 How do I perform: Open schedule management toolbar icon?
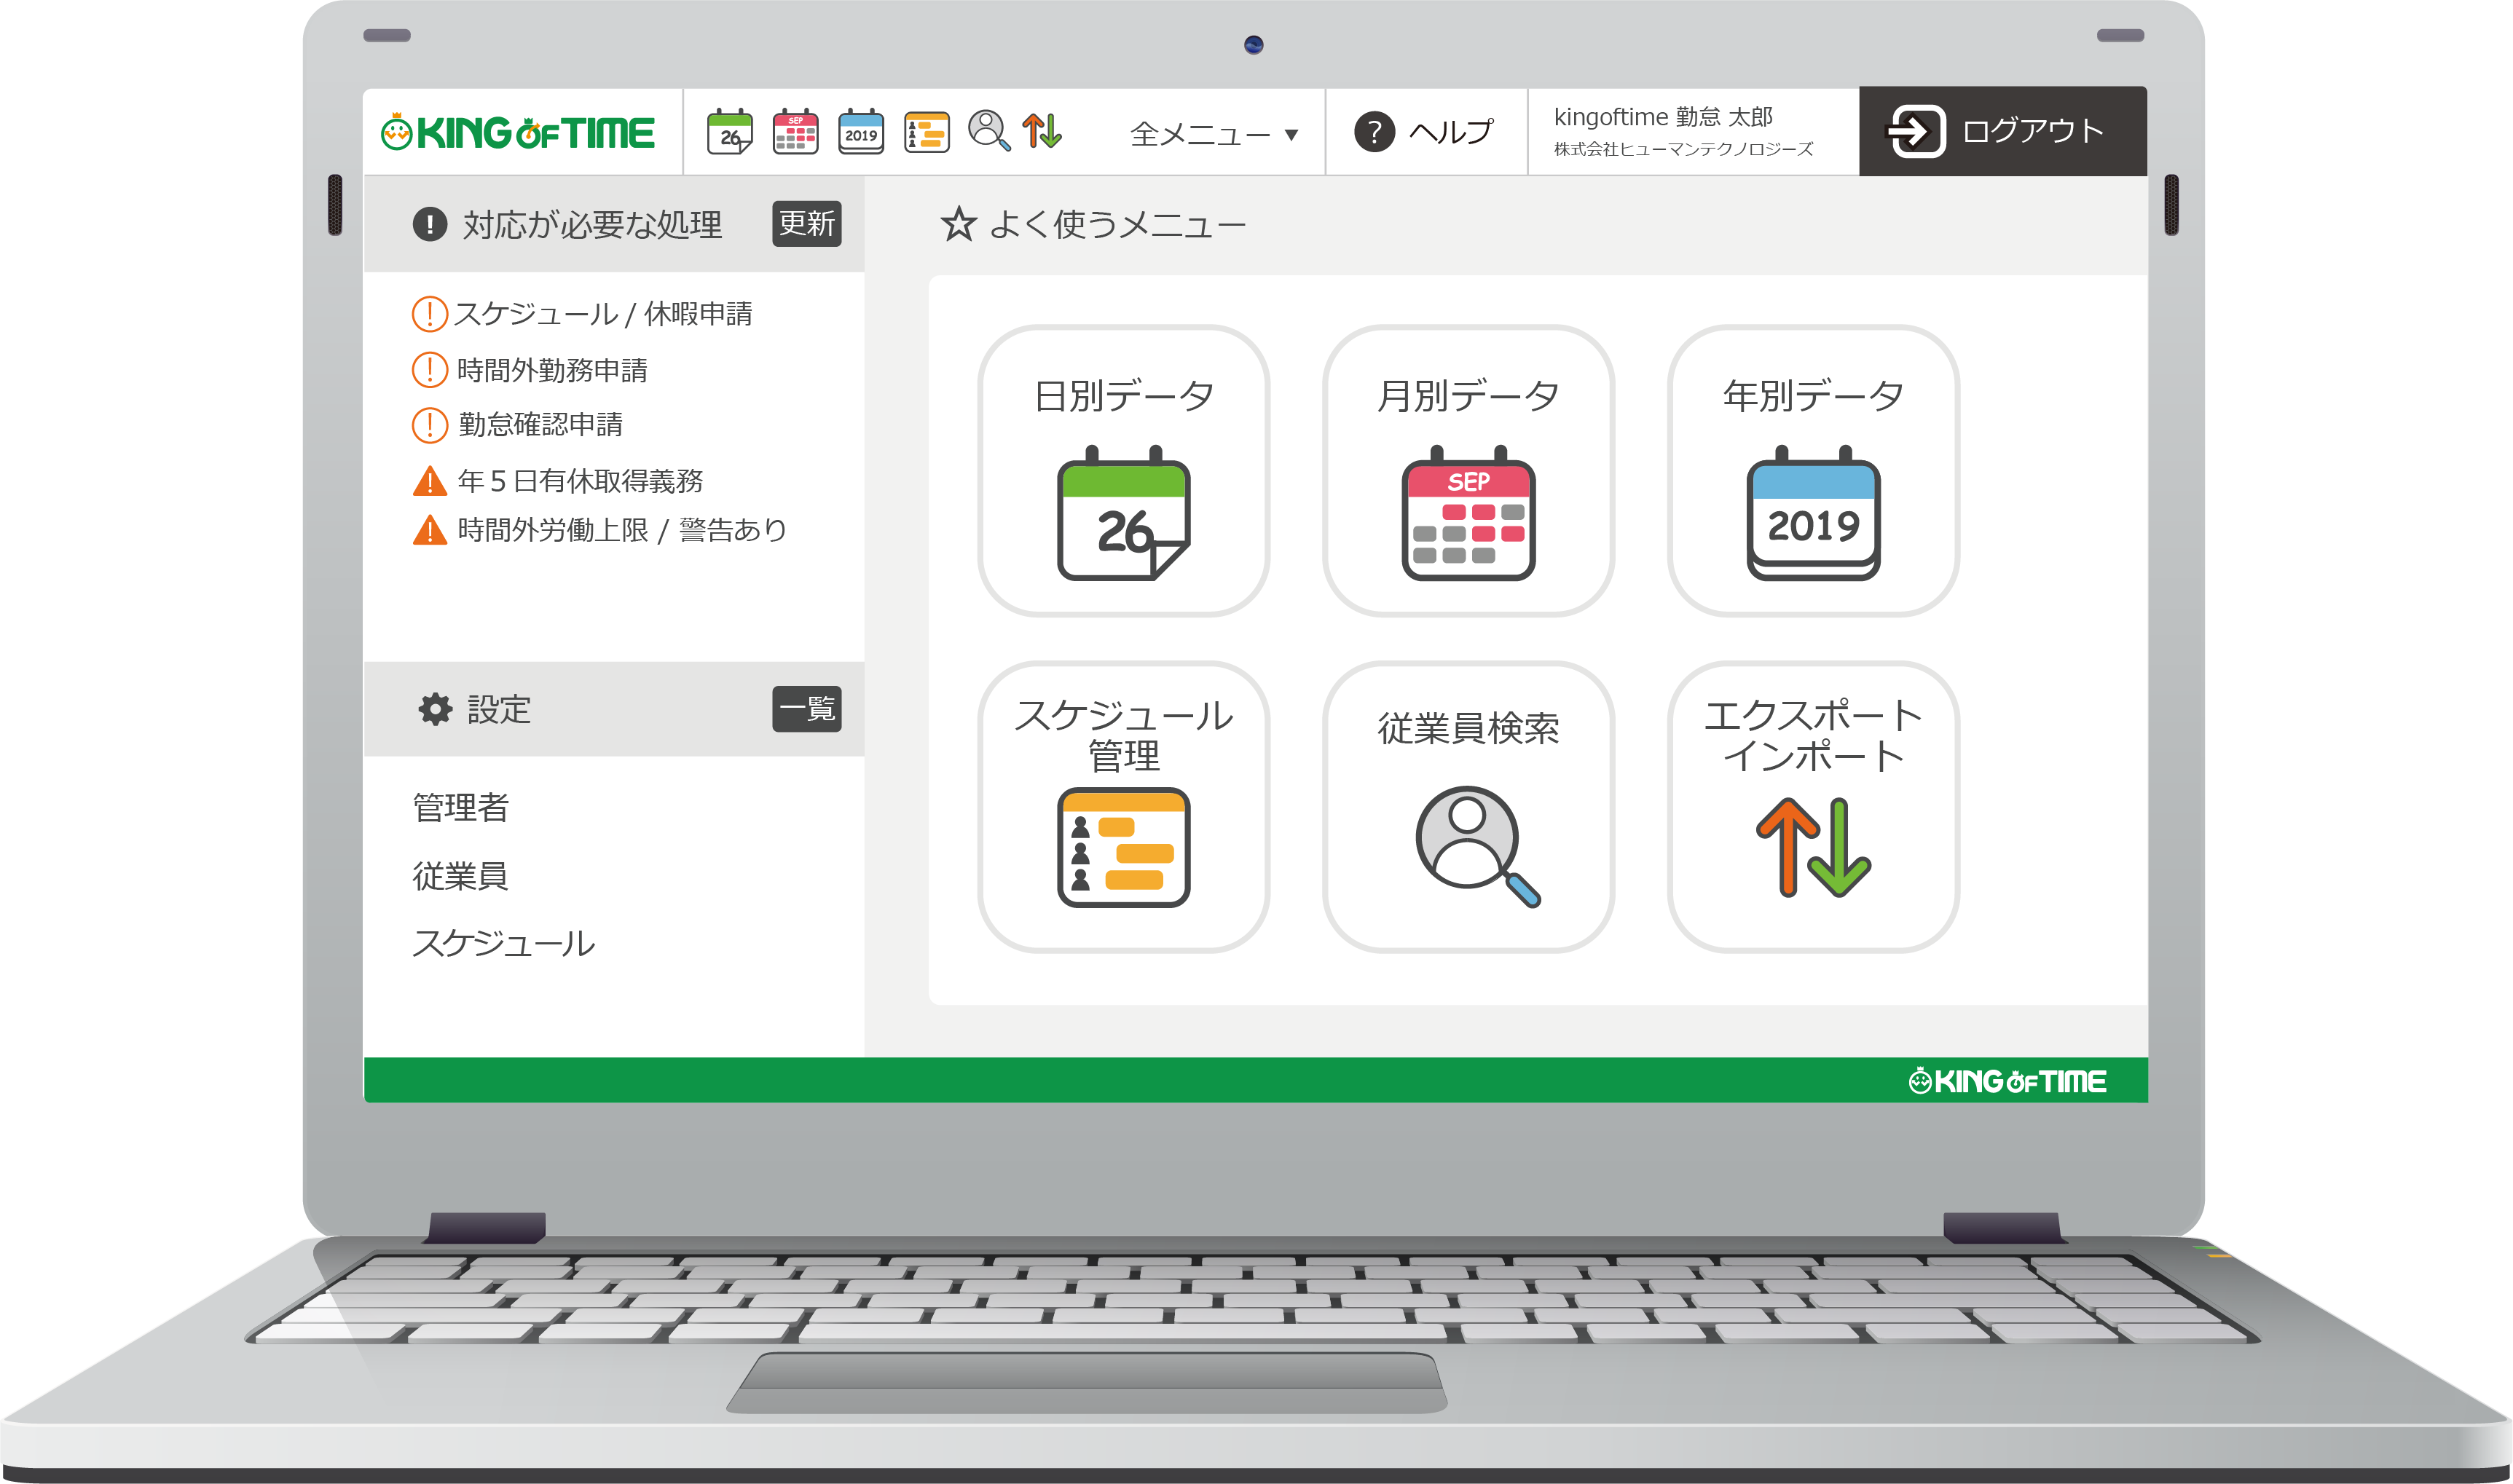[927, 132]
